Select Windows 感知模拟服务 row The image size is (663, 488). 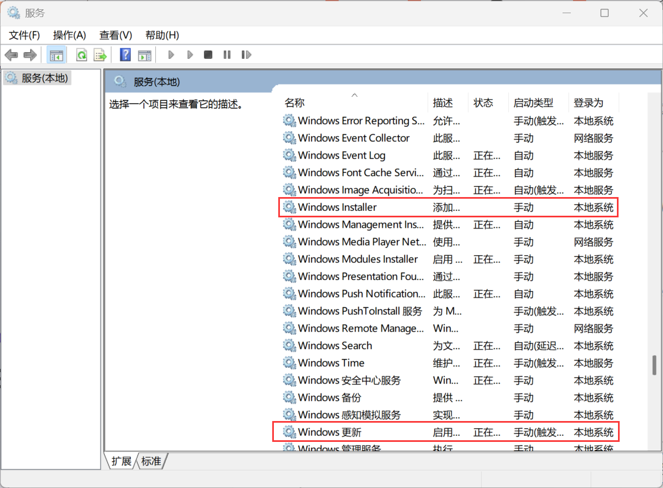(449, 415)
